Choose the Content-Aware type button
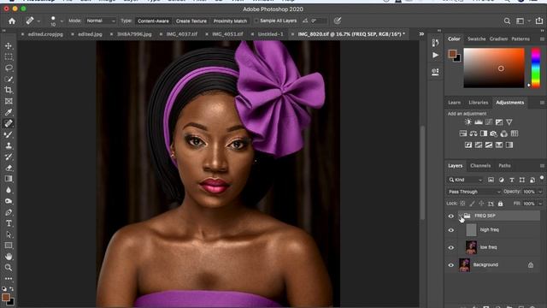Viewport: 547px width, 308px height. click(153, 21)
